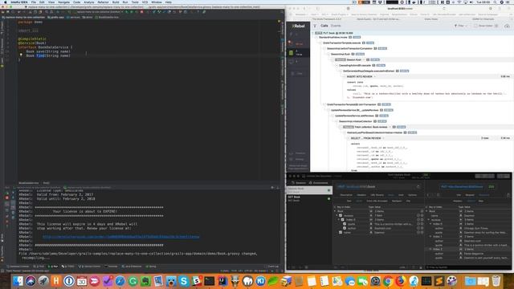Image resolution: width=514 pixels, height=289 pixels.
Task: Open the Filter dropdown in XRebel top right
Action: coord(460,26)
